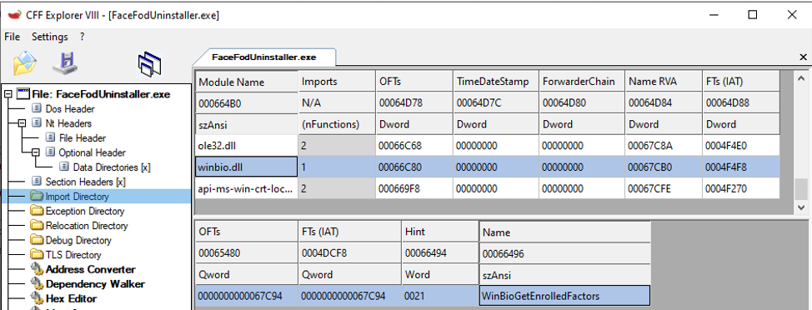Click the Exception Directory folder icon
812x310 pixels.
pos(37,211)
